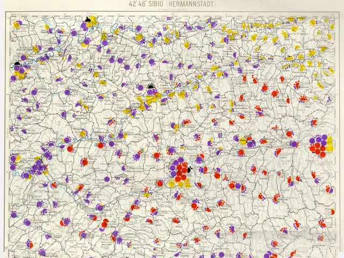This screenshot has height=258, width=344.
Task: Click the yellow cluster beside the top black symbol
Action: click(x=94, y=21)
